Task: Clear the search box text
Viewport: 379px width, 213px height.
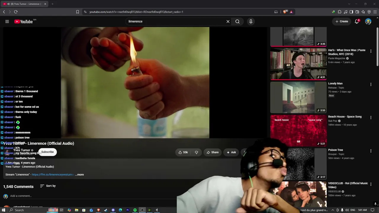Action: point(228,21)
